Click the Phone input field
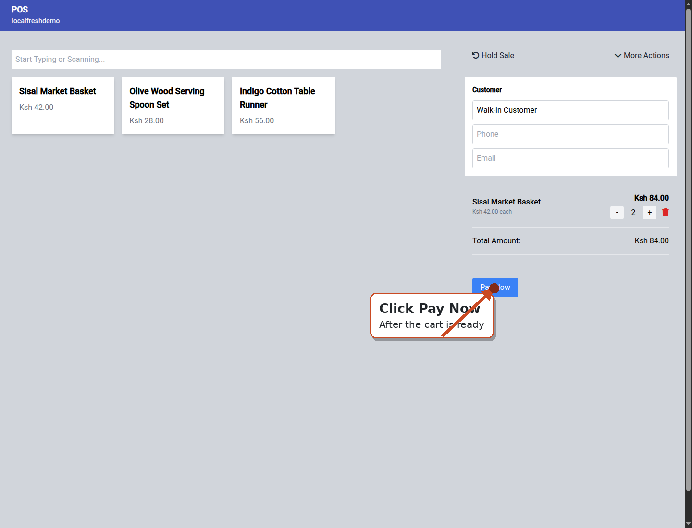 click(570, 134)
